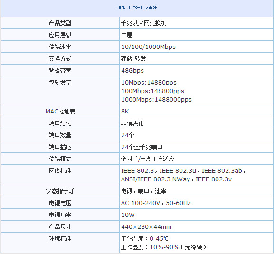Image resolution: width=274 pixels, height=254 pixels.
Task: Select the 产品类型 label cell
Action: click(60, 23)
